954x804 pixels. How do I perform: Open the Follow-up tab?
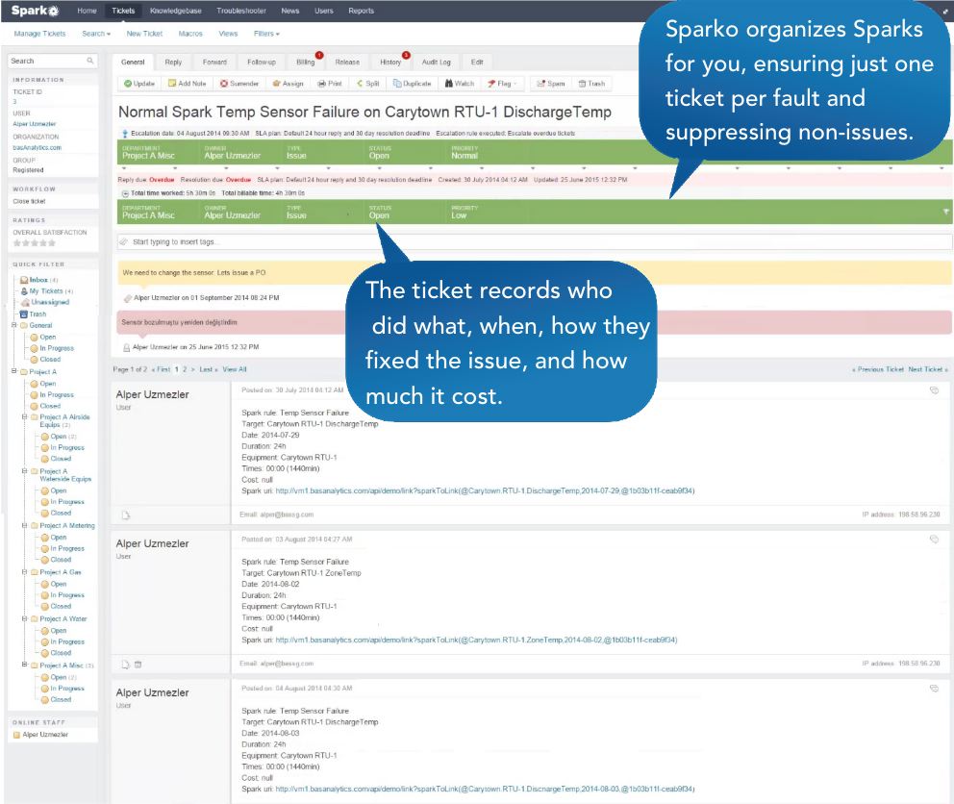(262, 63)
